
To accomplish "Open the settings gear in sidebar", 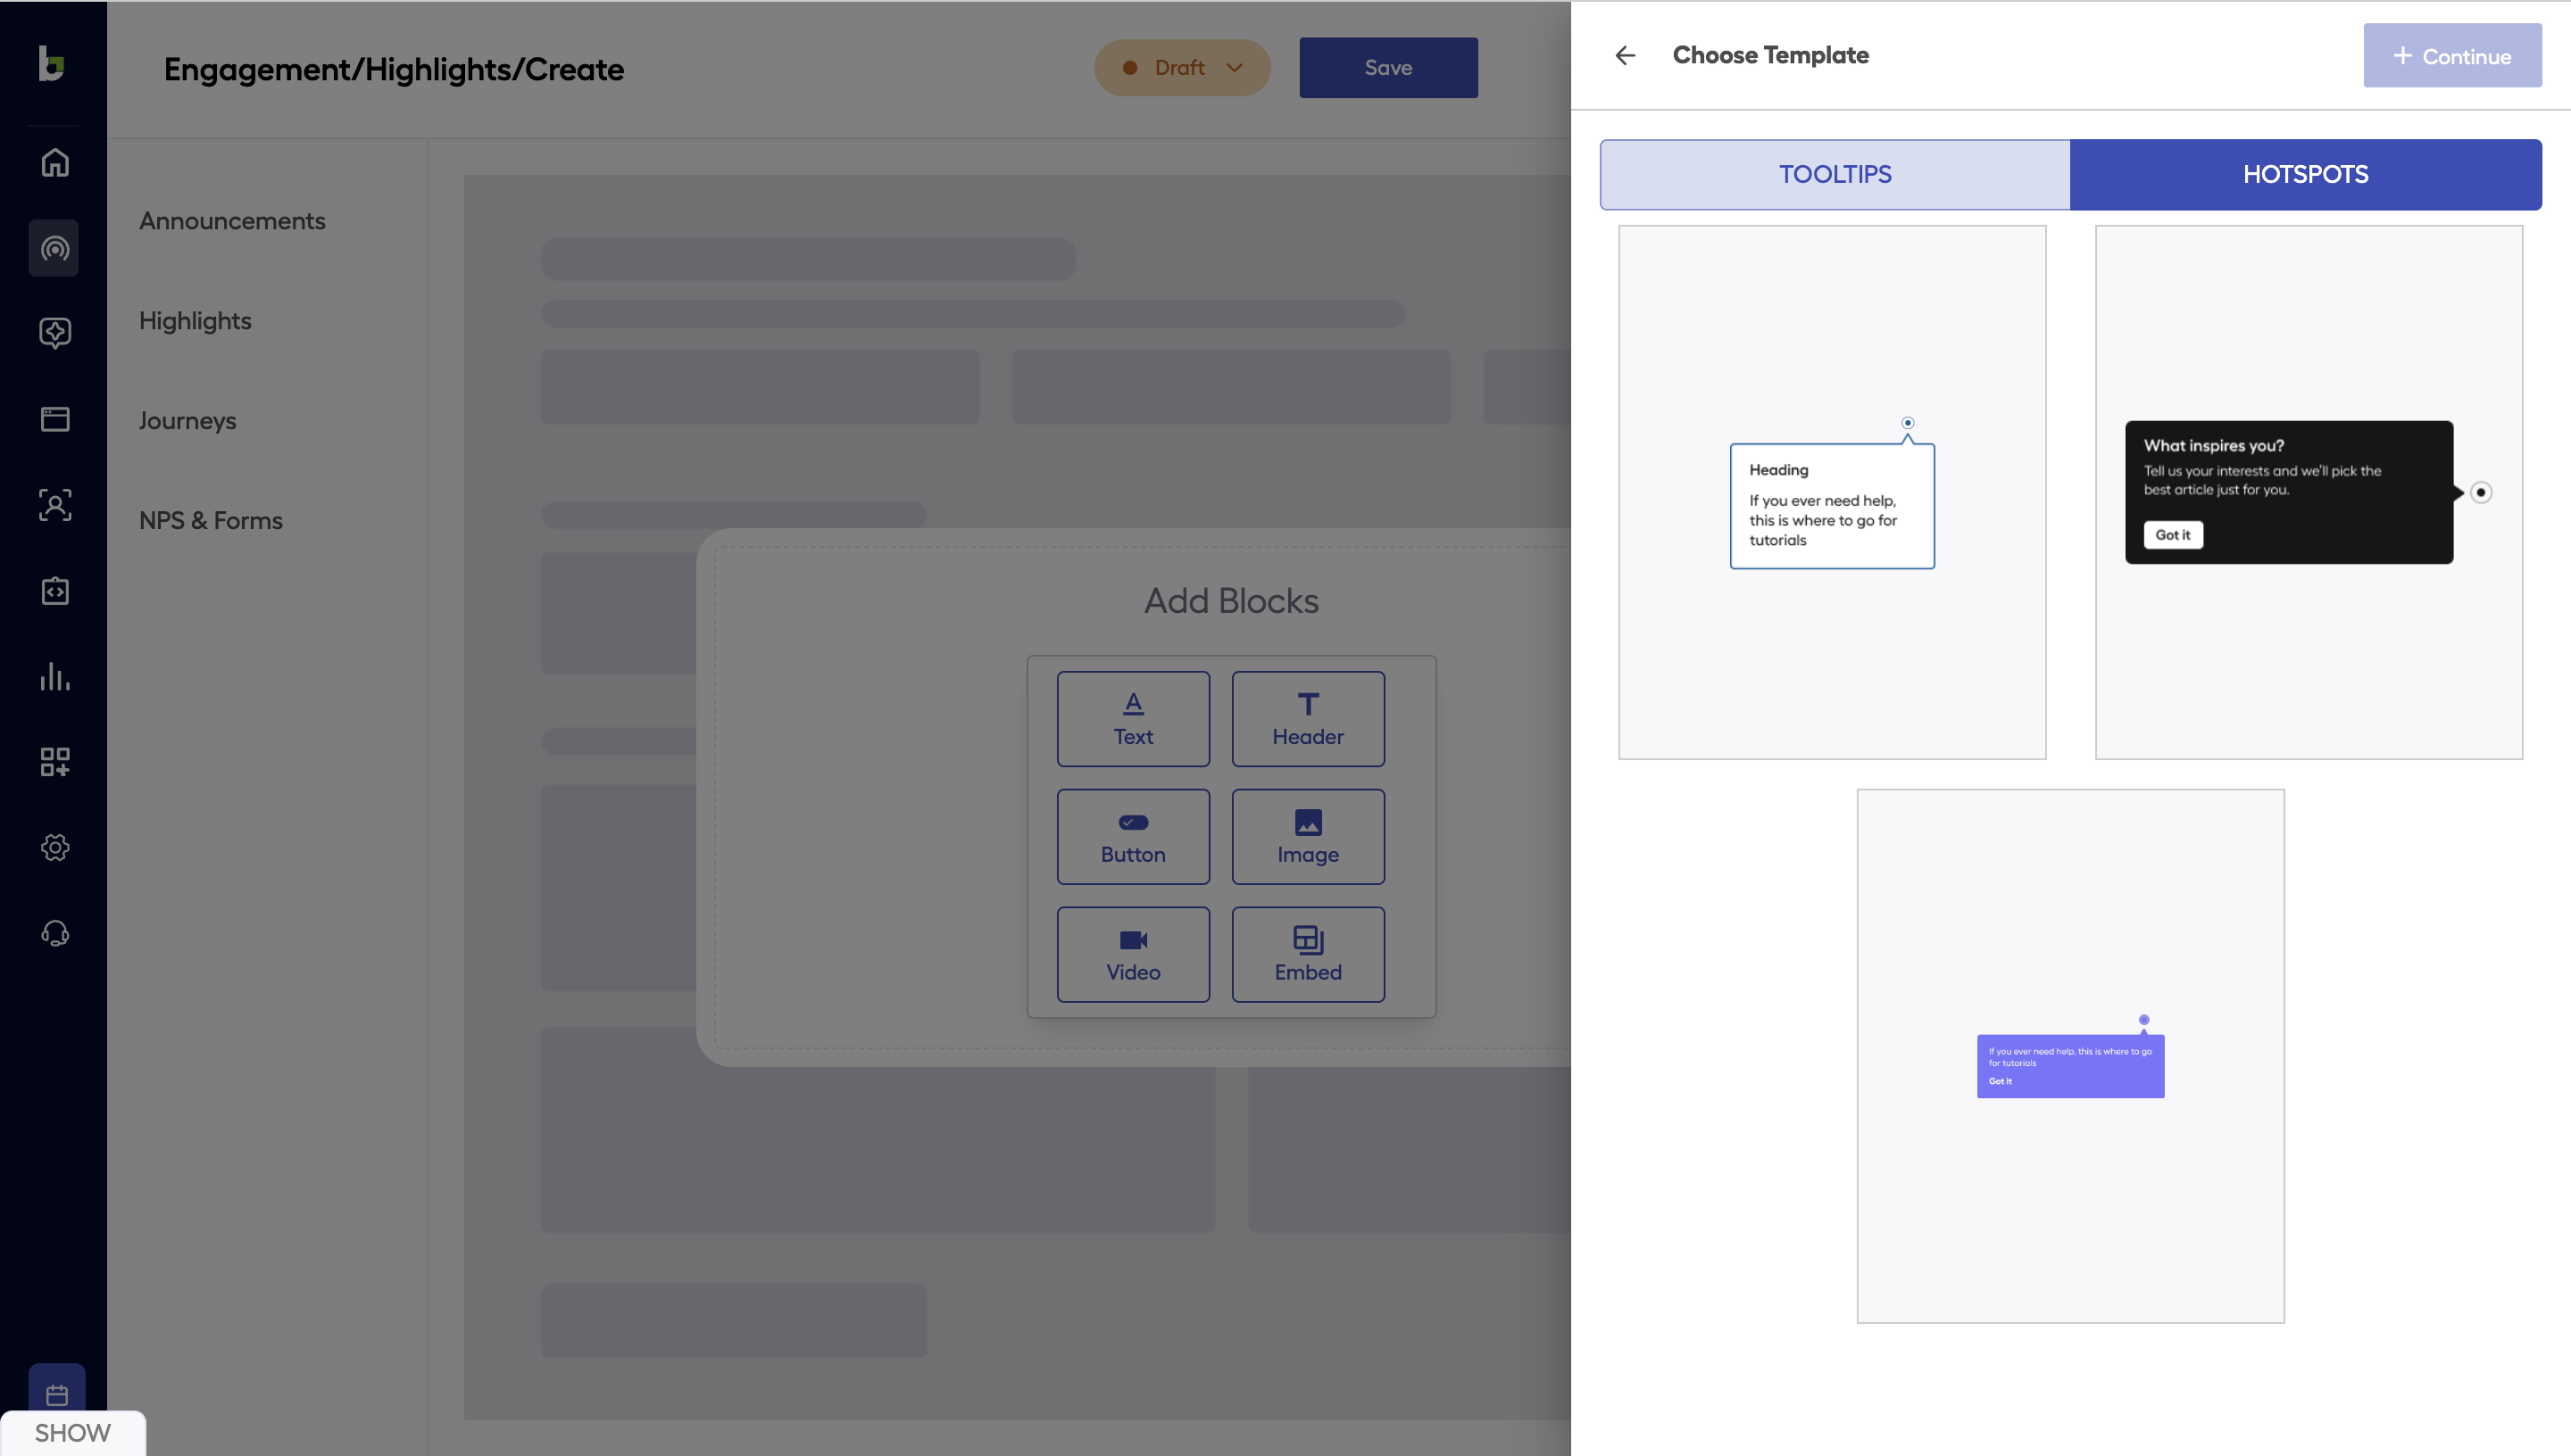I will [55, 848].
